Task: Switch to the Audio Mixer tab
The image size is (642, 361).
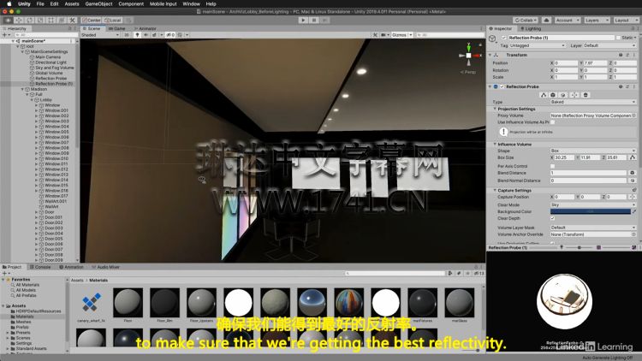Action: pyautogui.click(x=105, y=267)
